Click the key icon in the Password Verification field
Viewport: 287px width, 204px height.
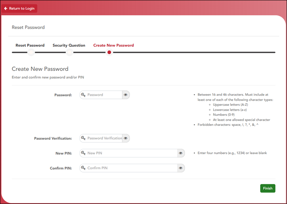tap(83, 138)
